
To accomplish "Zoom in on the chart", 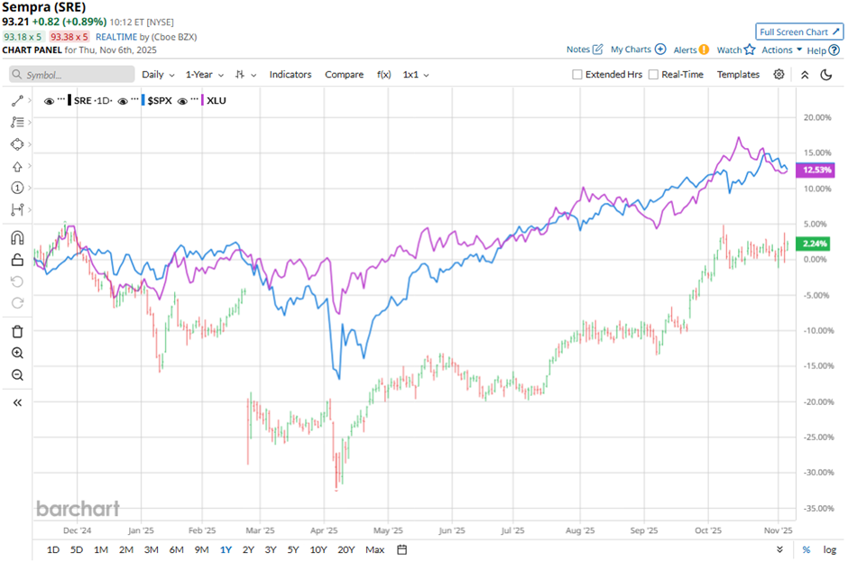I will [17, 353].
